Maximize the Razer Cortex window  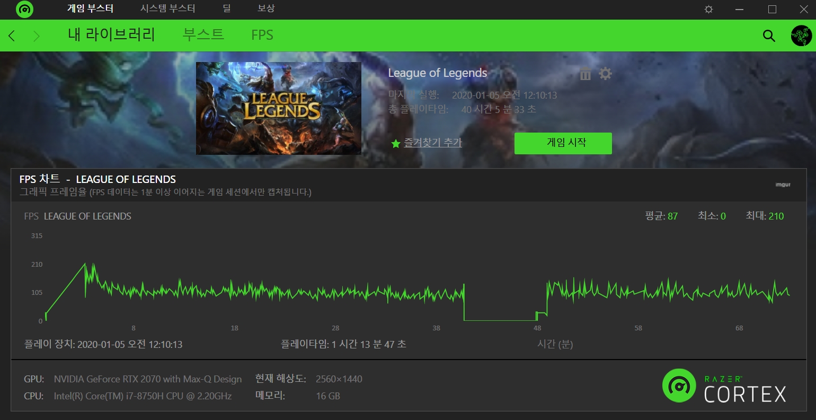pos(772,10)
